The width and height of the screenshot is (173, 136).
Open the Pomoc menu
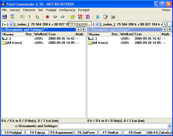click(x=166, y=10)
